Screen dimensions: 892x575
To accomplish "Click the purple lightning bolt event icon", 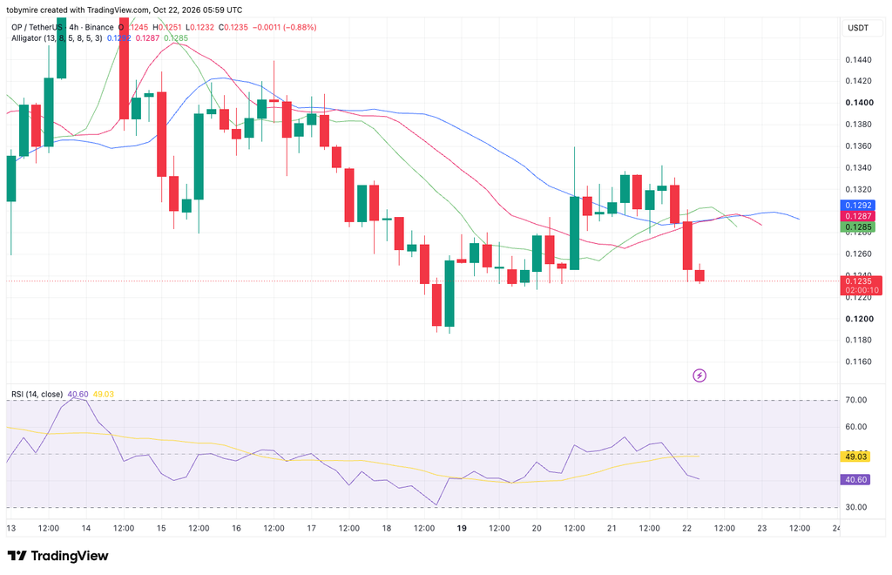I will point(699,375).
